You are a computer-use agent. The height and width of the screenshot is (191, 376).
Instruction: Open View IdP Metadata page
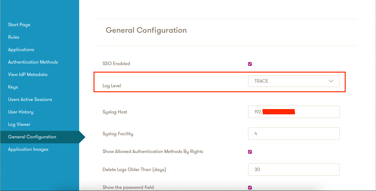click(x=28, y=74)
